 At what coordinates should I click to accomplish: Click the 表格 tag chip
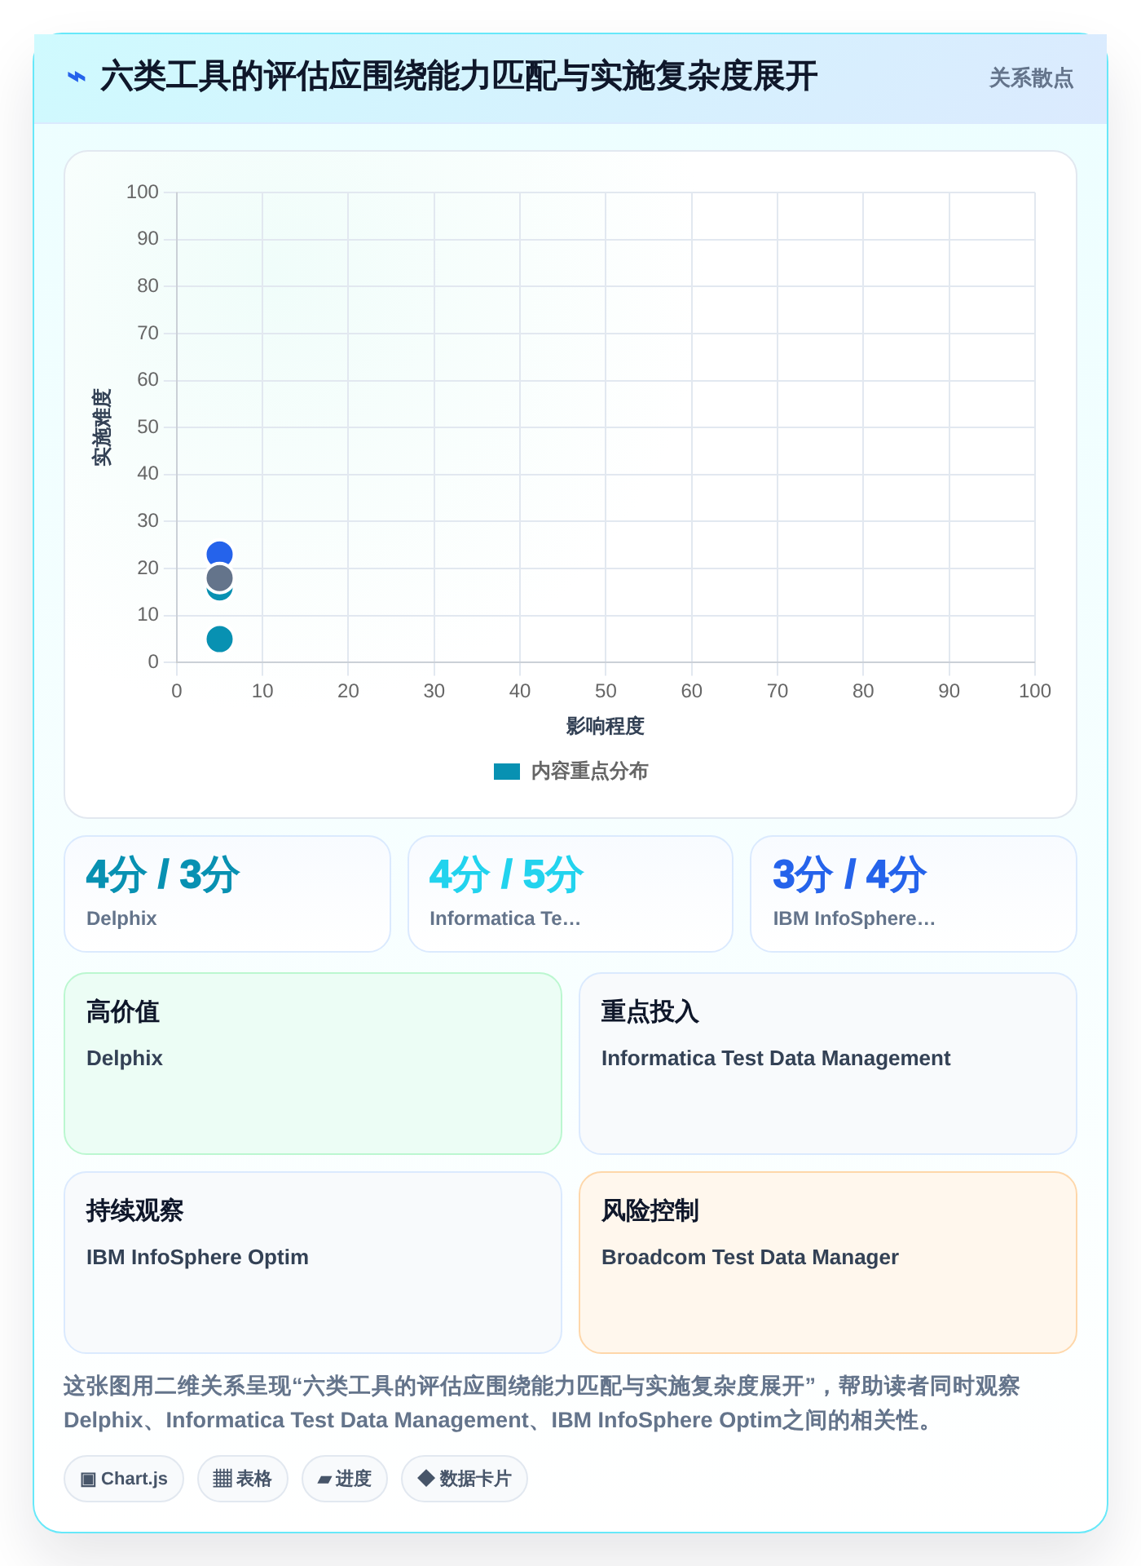tap(243, 1479)
